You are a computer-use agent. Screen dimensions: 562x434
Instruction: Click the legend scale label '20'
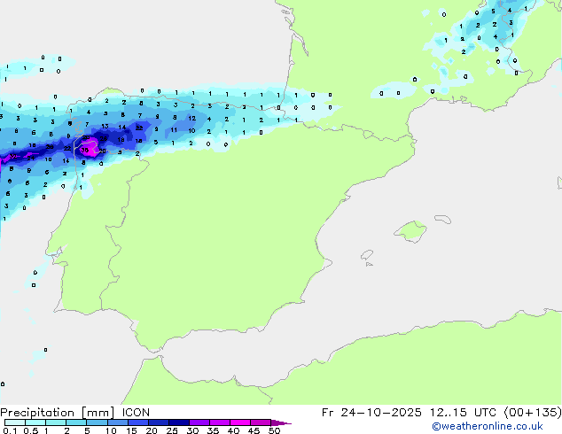click(x=152, y=430)
